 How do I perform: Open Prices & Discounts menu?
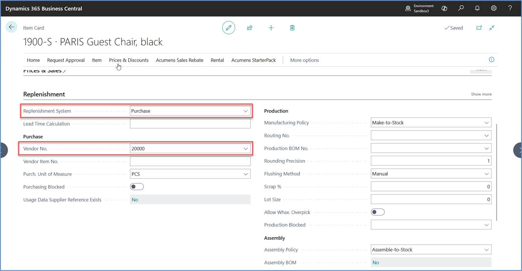129,60
